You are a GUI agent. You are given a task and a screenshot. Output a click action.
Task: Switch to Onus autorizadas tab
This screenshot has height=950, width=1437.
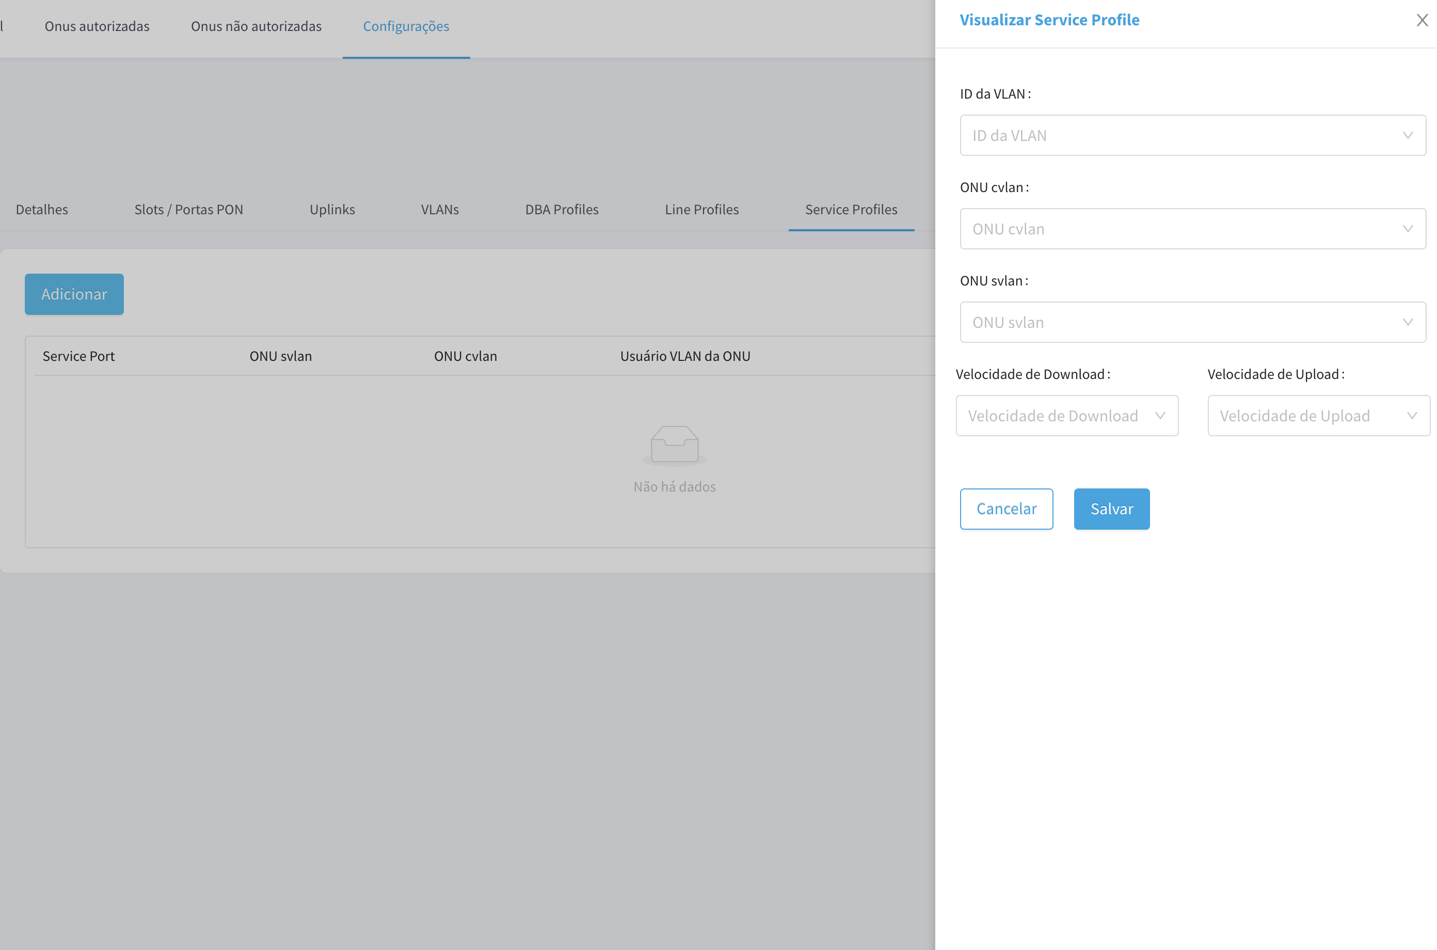click(97, 27)
